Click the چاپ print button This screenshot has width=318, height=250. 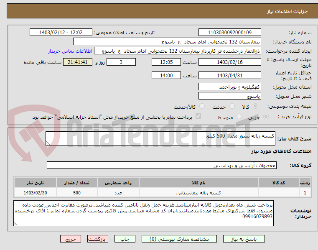(x=125, y=239)
